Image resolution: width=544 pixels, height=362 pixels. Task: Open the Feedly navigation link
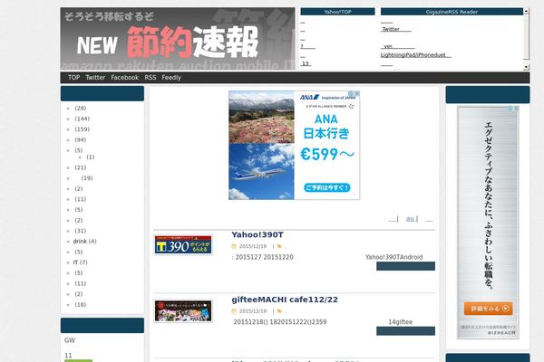tap(171, 78)
